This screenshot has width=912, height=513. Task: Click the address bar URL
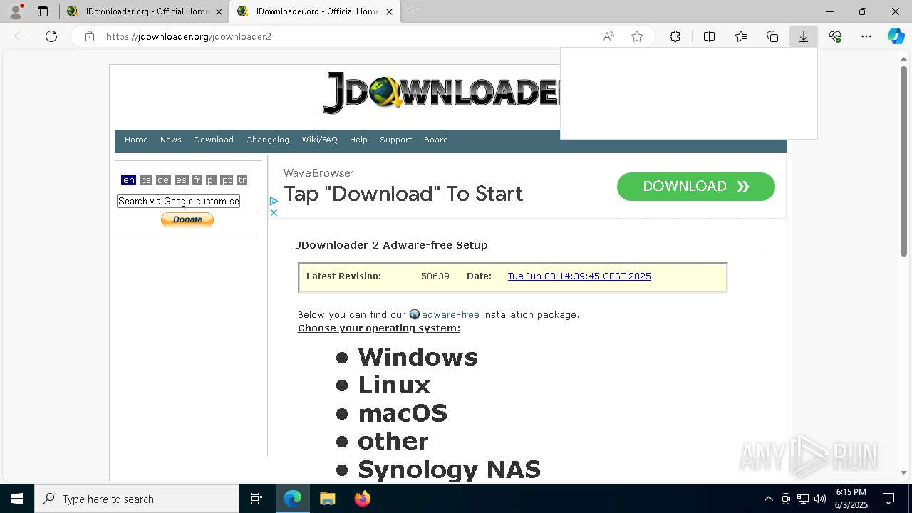click(189, 36)
